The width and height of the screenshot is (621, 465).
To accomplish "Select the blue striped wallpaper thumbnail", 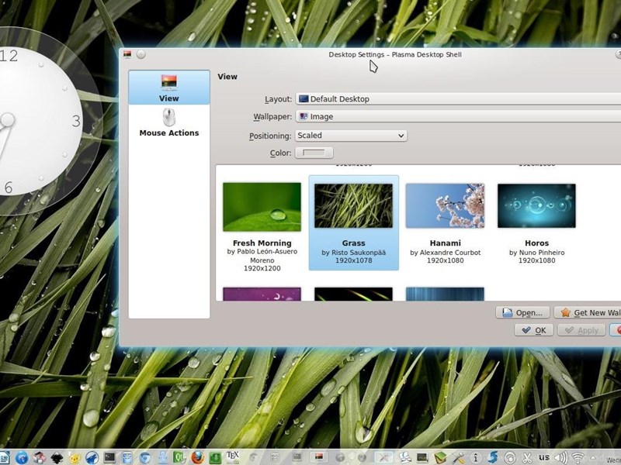I will click(445, 294).
